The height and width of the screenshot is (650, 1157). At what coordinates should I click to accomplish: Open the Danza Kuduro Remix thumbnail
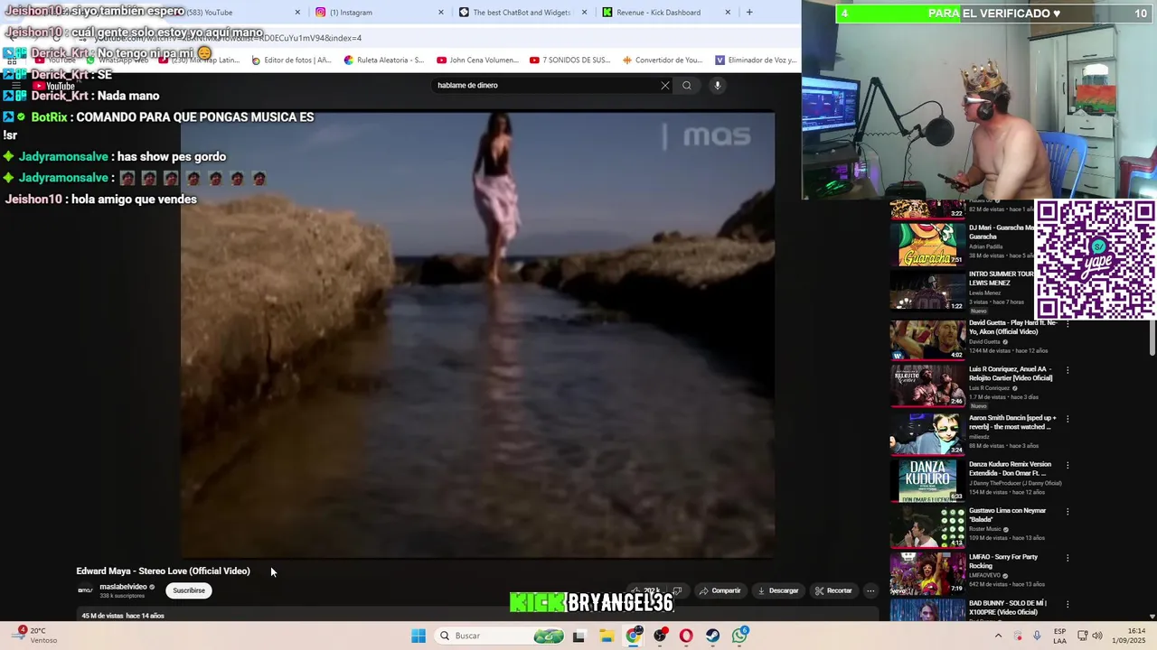tap(927, 480)
